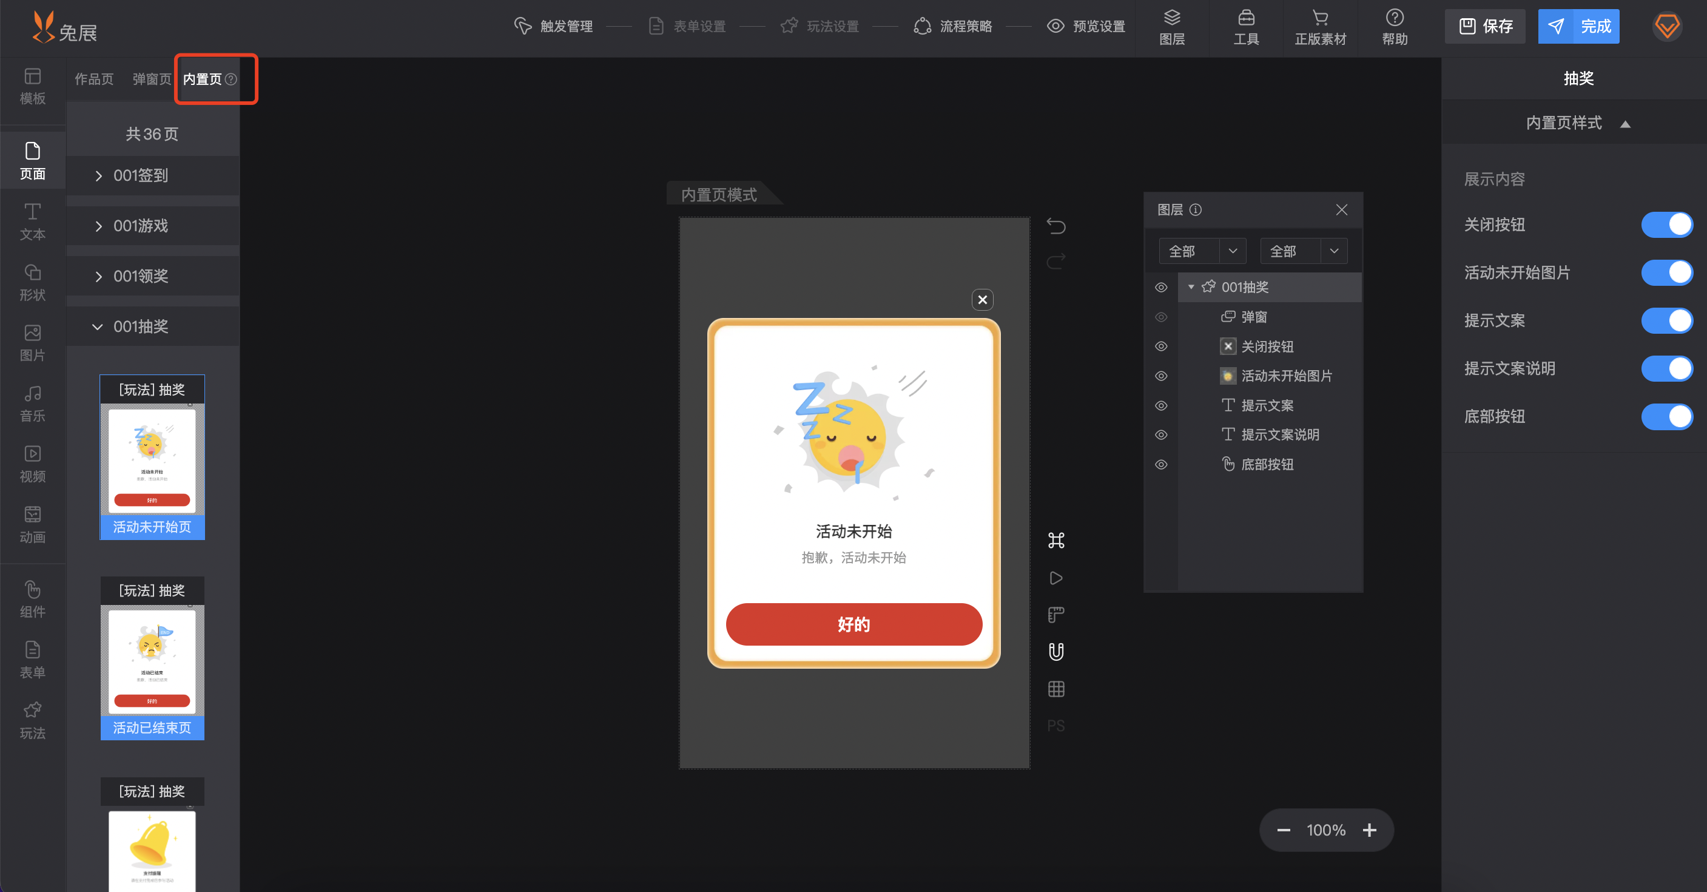Open the 动画 animation tool
The height and width of the screenshot is (892, 1707).
point(33,525)
